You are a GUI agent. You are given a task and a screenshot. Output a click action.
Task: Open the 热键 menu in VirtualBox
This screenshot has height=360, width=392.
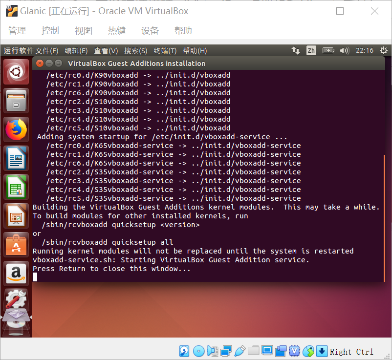click(x=117, y=30)
